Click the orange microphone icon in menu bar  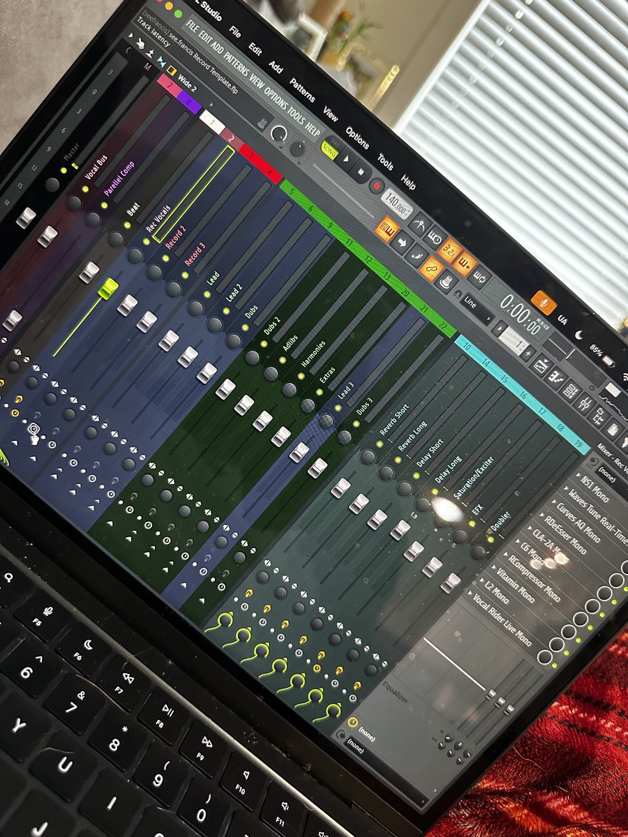pos(544,303)
